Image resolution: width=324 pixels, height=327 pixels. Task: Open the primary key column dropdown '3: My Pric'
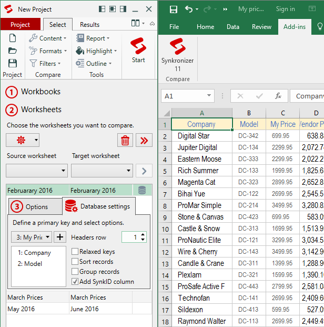(x=32, y=237)
